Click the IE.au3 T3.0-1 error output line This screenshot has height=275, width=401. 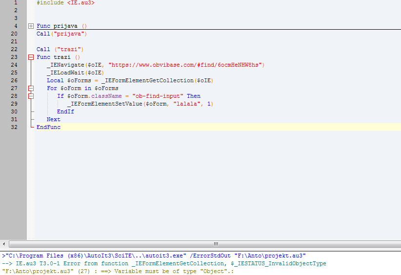point(164,263)
